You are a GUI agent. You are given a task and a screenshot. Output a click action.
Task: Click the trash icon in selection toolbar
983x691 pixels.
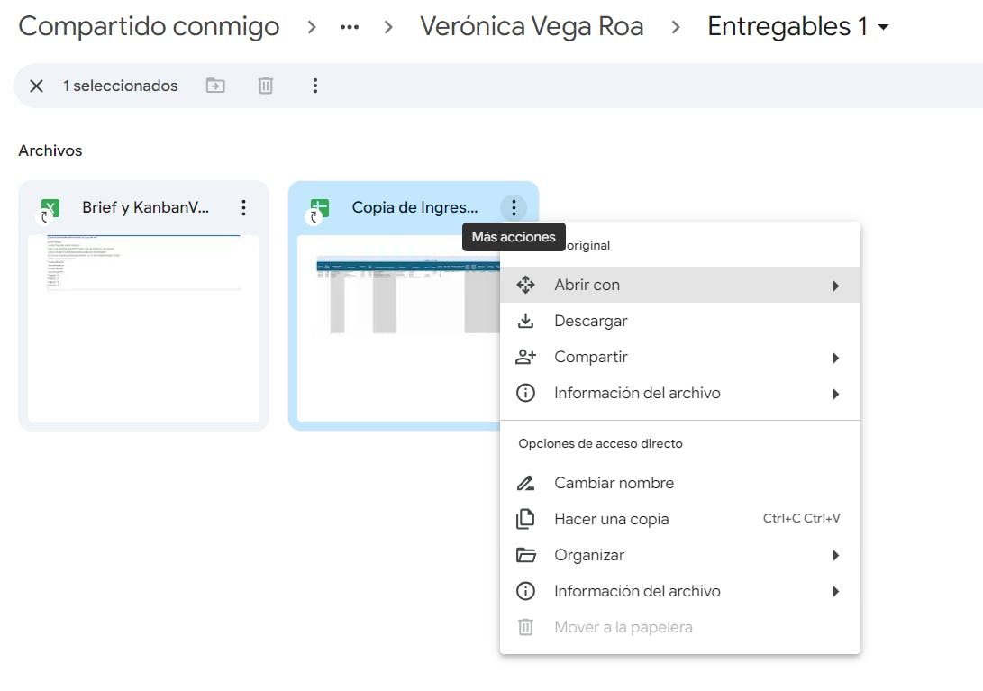265,86
